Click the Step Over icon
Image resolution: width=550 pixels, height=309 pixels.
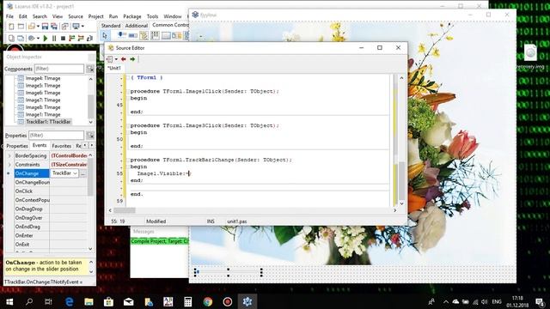point(81,38)
